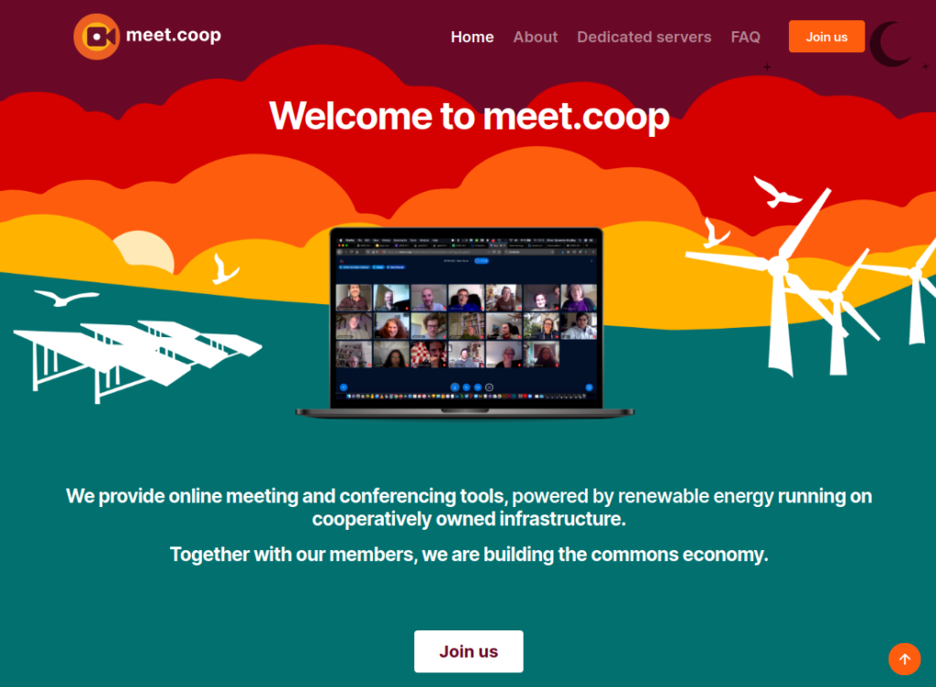This screenshot has width=936, height=687.
Task: Click the pale sun behind the hills
Action: [x=144, y=252]
